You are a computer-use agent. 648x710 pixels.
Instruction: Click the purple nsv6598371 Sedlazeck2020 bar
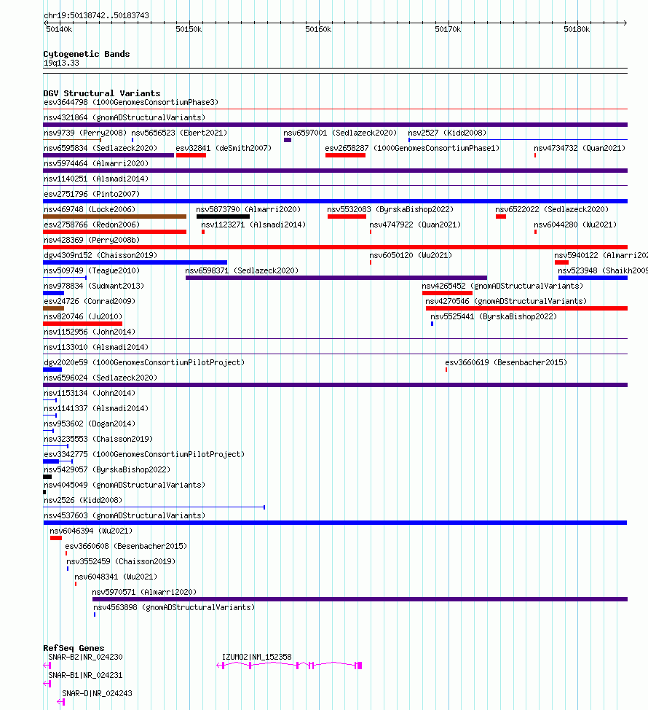click(x=336, y=278)
